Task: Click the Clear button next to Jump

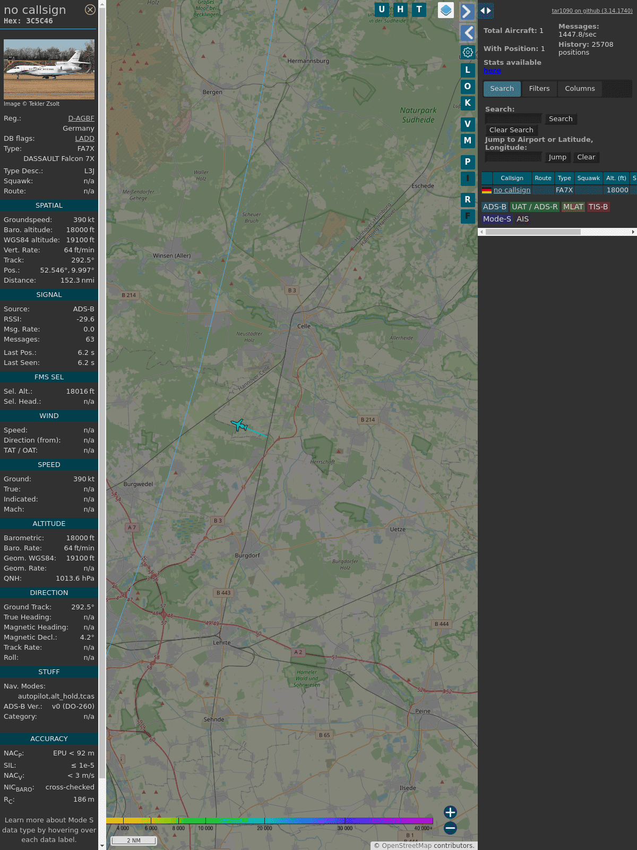Action: 586,157
